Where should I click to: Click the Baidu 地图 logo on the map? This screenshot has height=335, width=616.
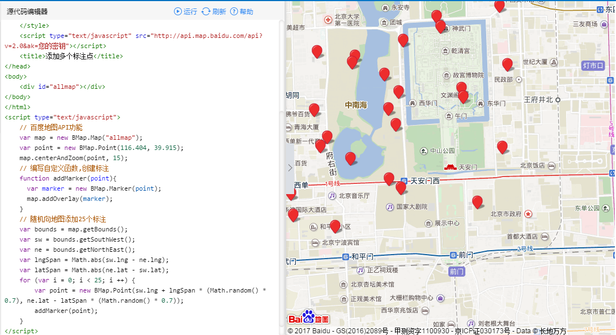pyautogui.click(x=308, y=317)
